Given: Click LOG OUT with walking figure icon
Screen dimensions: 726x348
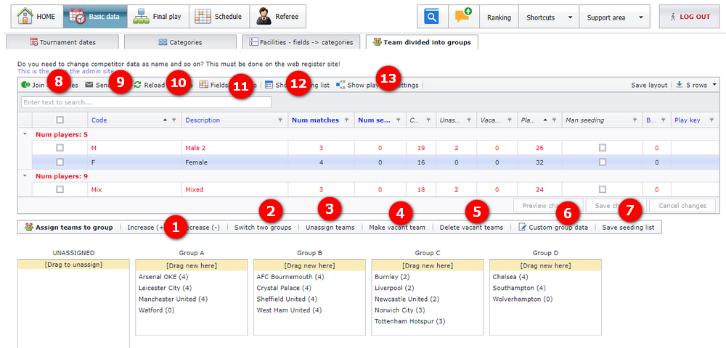Looking at the screenshot, I should [690, 17].
